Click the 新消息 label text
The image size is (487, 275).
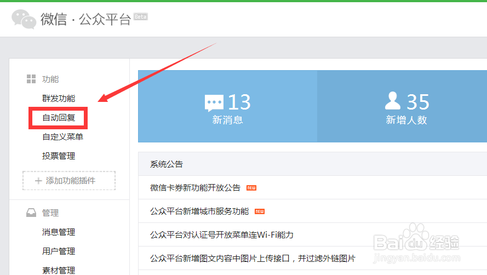click(228, 120)
